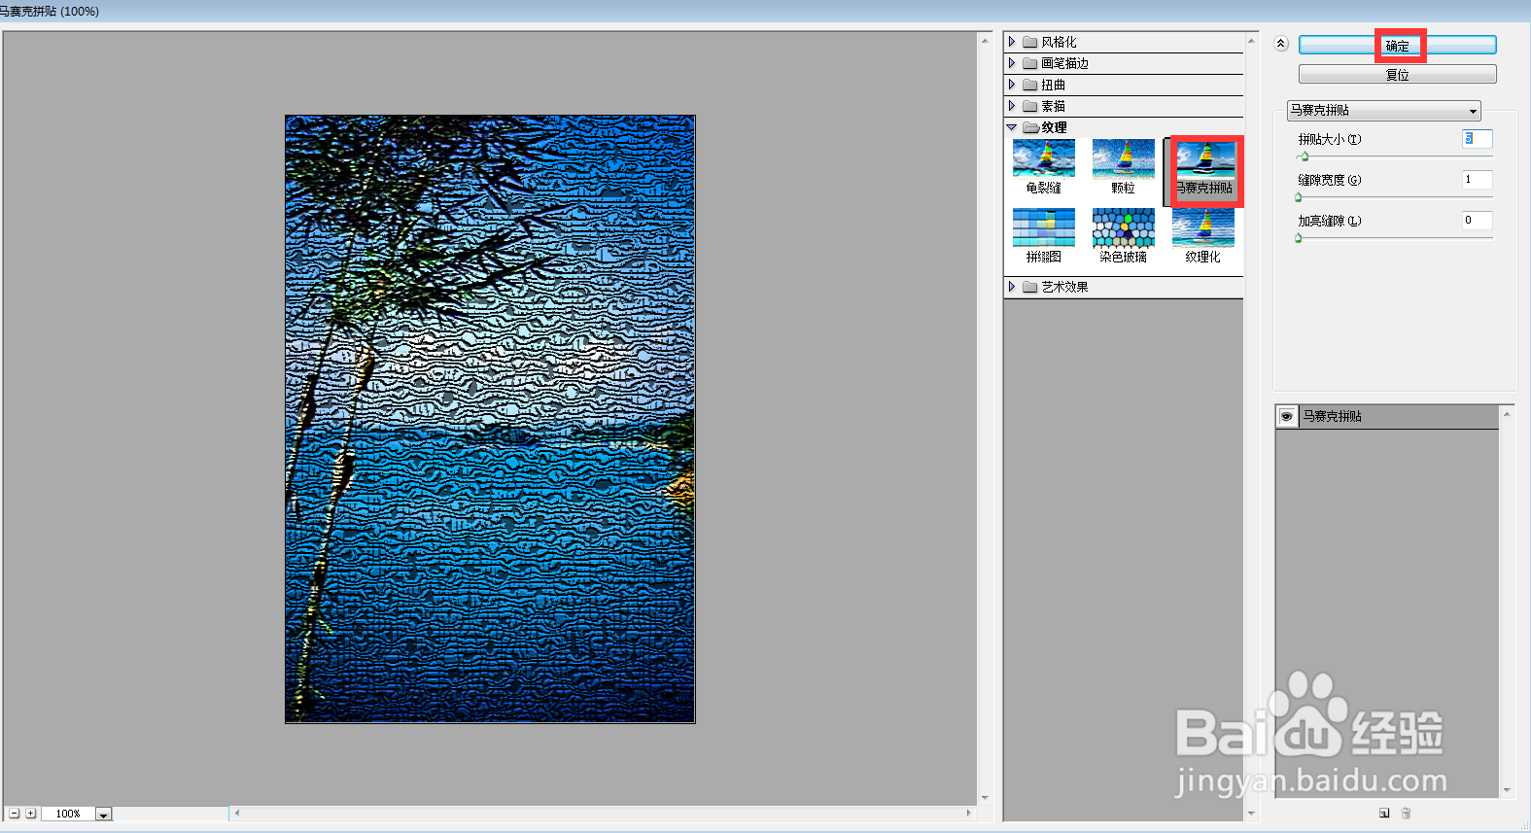Click the zoom in plus button
1531x833 pixels.
[x=31, y=814]
